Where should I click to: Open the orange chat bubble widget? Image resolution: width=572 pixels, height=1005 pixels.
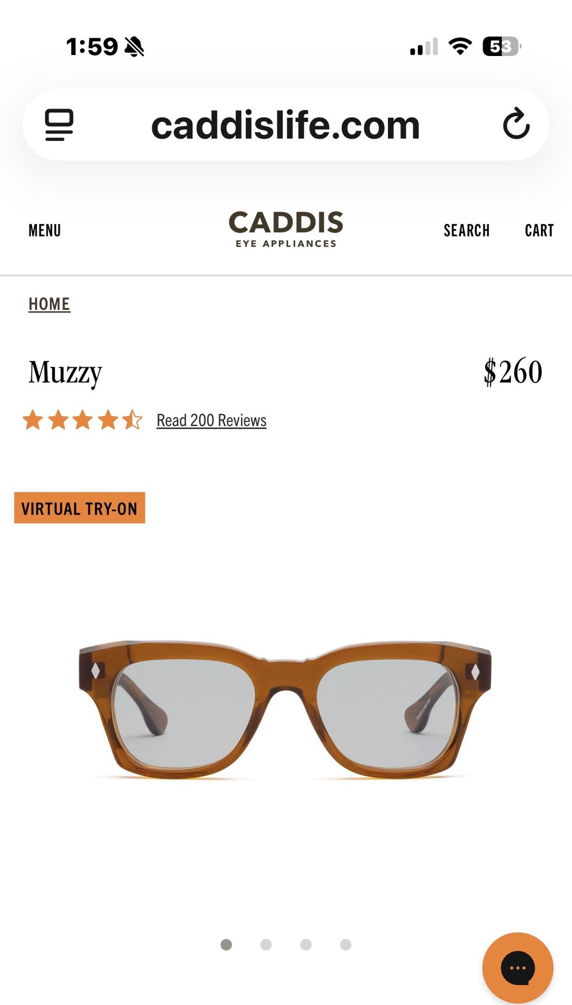(x=518, y=968)
